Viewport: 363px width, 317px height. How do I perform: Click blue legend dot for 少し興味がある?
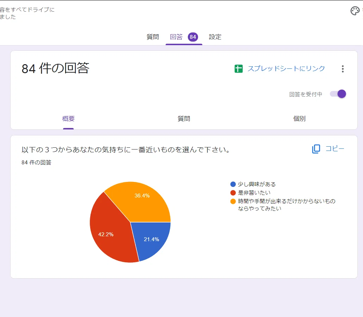tap(233, 184)
